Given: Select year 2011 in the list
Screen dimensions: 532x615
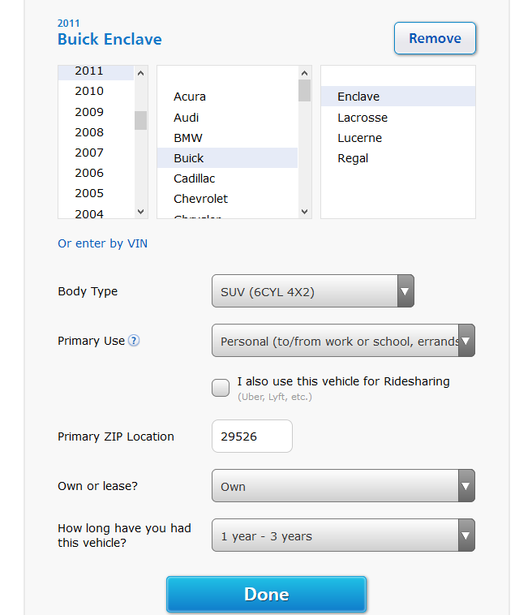Looking at the screenshot, I should [96, 72].
